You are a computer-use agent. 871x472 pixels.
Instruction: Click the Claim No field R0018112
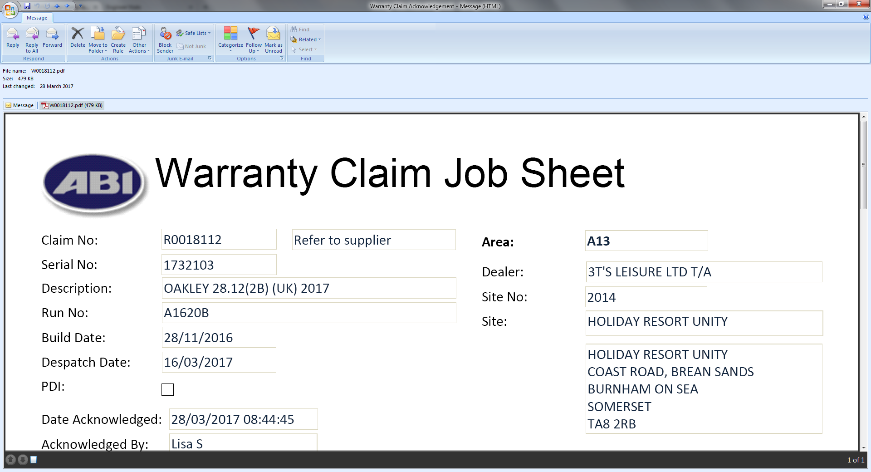pos(219,239)
